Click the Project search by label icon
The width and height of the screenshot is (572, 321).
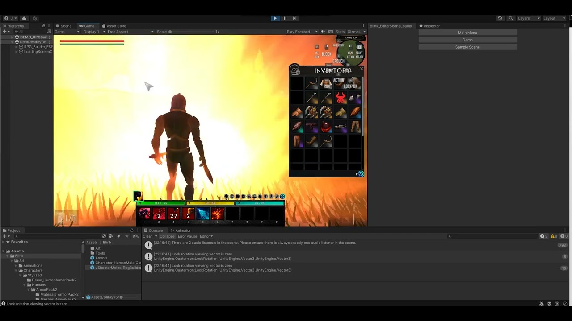pyautogui.click(x=118, y=236)
